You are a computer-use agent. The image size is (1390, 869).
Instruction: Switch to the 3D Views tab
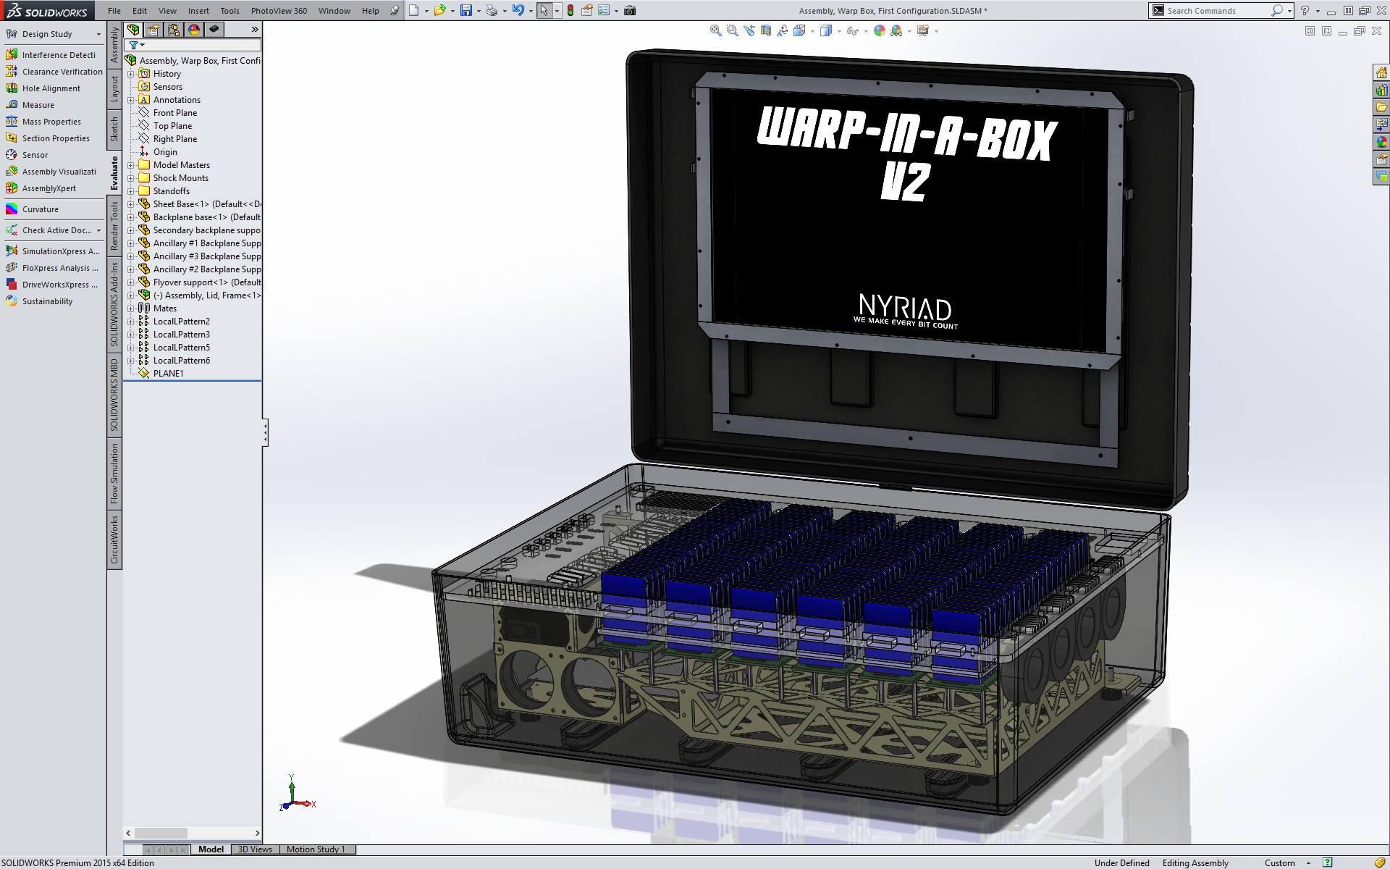coord(255,849)
